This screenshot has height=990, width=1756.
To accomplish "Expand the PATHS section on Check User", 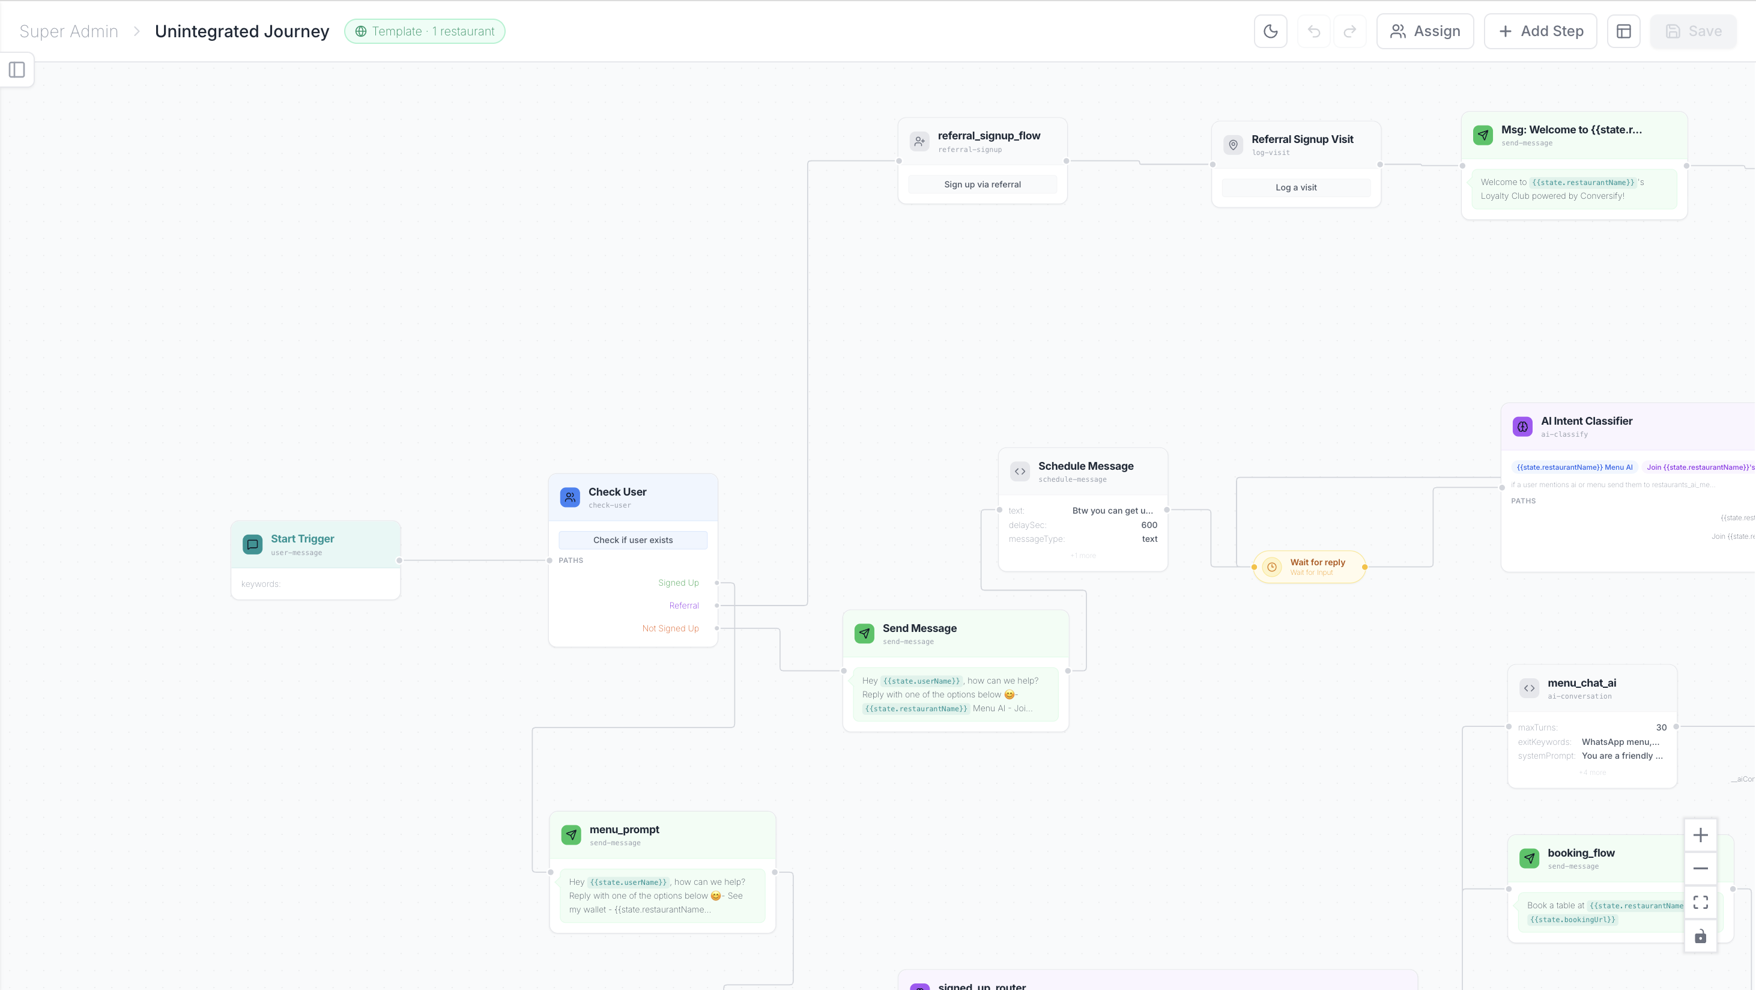I will click(x=570, y=560).
